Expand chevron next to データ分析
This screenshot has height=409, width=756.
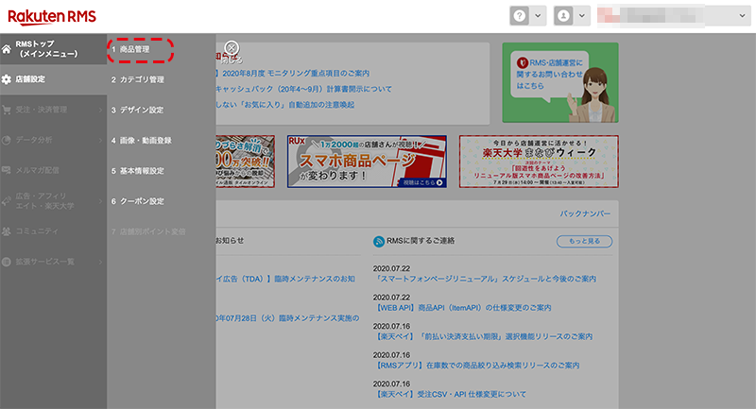[x=100, y=140]
